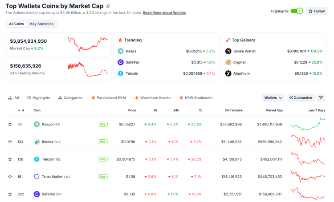Click the Buy button for Beldex
334x202 pixels.
[x=103, y=141]
